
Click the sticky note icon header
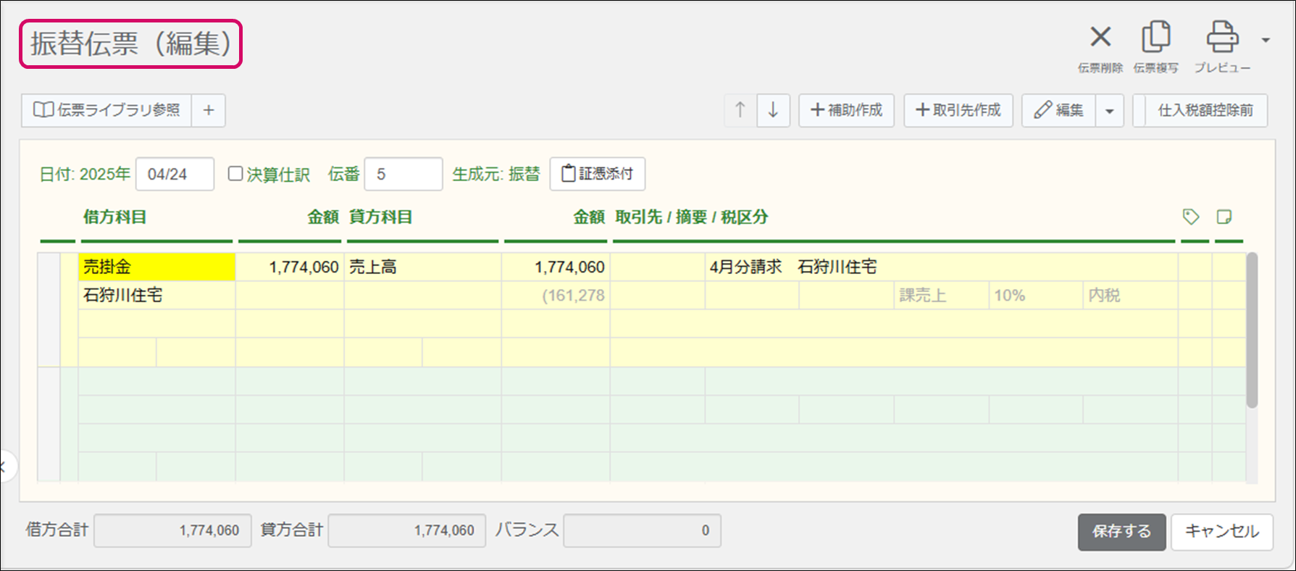point(1224,217)
